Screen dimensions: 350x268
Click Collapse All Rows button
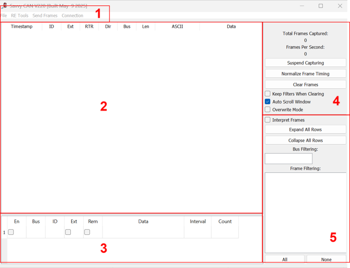(305, 141)
